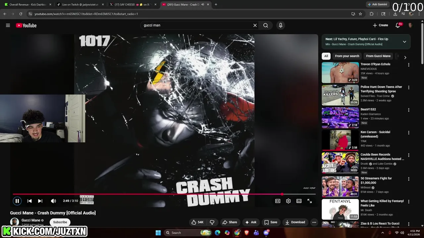Open the YouTube hamburger guide menu
The height and width of the screenshot is (238, 424).
[8, 25]
